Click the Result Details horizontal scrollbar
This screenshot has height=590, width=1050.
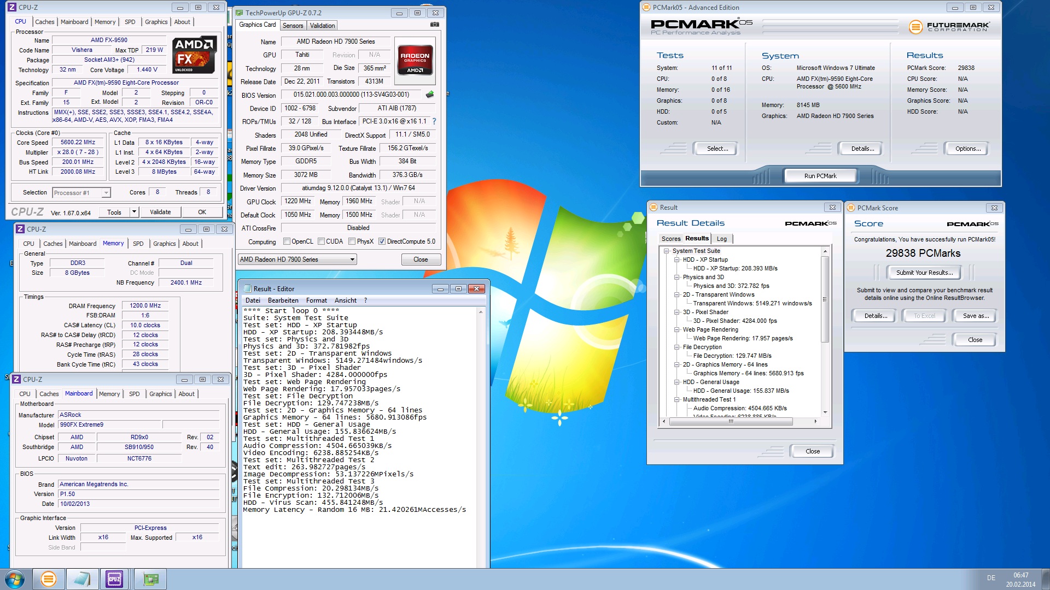point(739,421)
